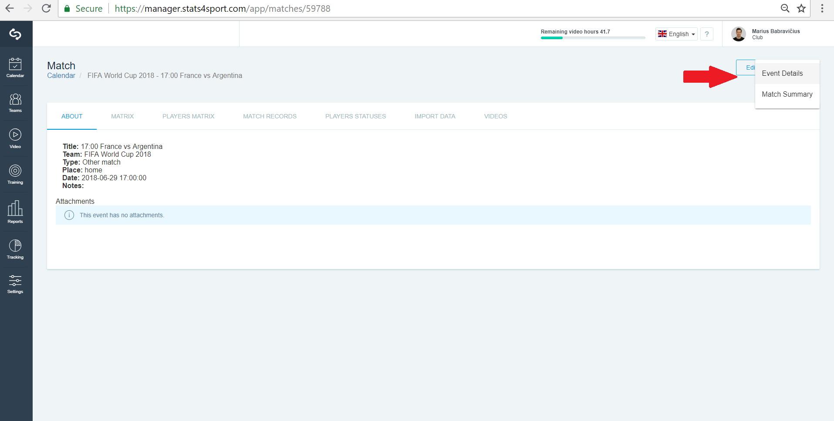The height and width of the screenshot is (421, 834).
Task: Switch to the PLAYERS MATRIX tab
Action: pos(189,116)
